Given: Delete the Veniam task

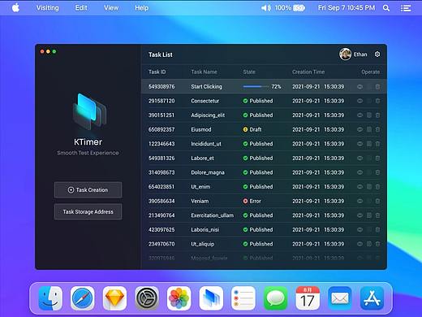Looking at the screenshot, I should pyautogui.click(x=377, y=201).
